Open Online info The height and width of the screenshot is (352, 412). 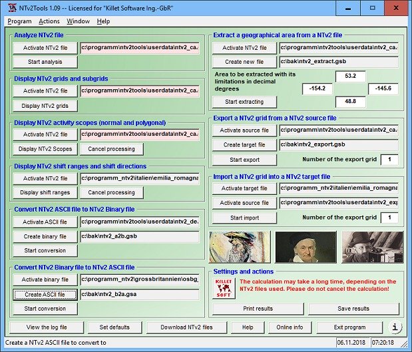[x=290, y=327]
